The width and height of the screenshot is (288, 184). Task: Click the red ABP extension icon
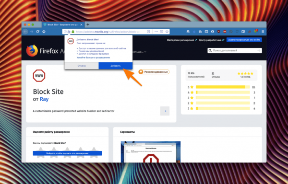[225, 32]
